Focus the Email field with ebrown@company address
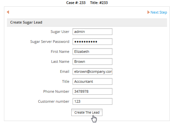 92,71
